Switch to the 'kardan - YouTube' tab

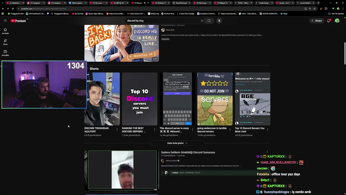click(x=285, y=3)
